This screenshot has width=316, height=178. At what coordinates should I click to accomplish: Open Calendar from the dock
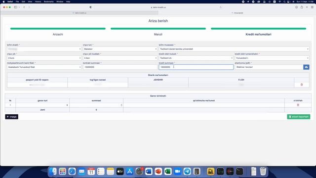(x=91, y=172)
